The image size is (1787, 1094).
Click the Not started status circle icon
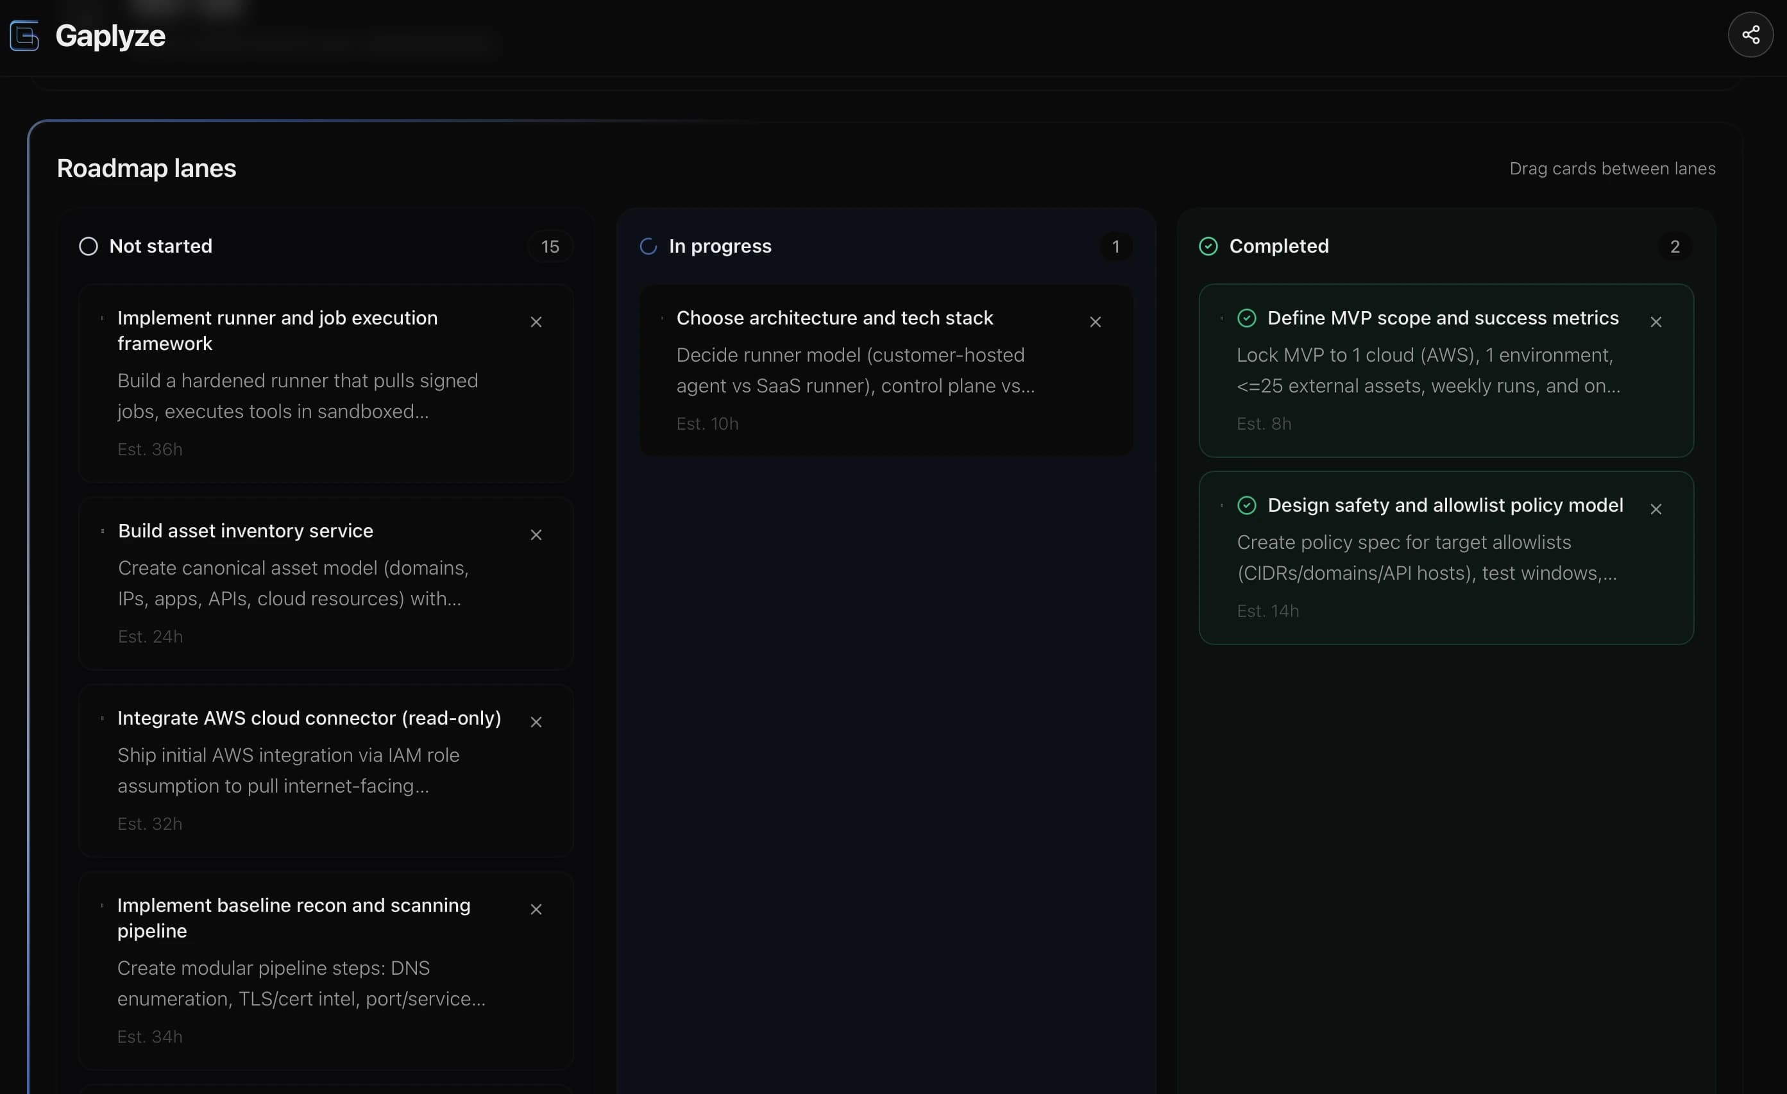[88, 246]
